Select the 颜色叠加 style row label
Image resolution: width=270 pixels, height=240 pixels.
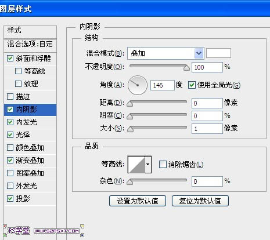click(x=30, y=148)
